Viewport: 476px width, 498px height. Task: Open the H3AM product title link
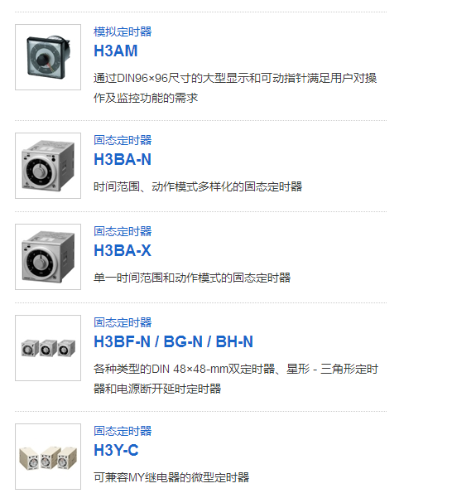coord(116,51)
